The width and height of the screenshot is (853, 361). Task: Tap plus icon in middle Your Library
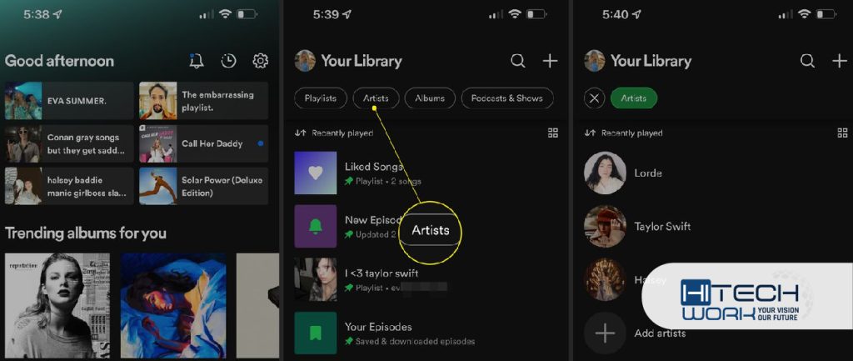click(550, 61)
